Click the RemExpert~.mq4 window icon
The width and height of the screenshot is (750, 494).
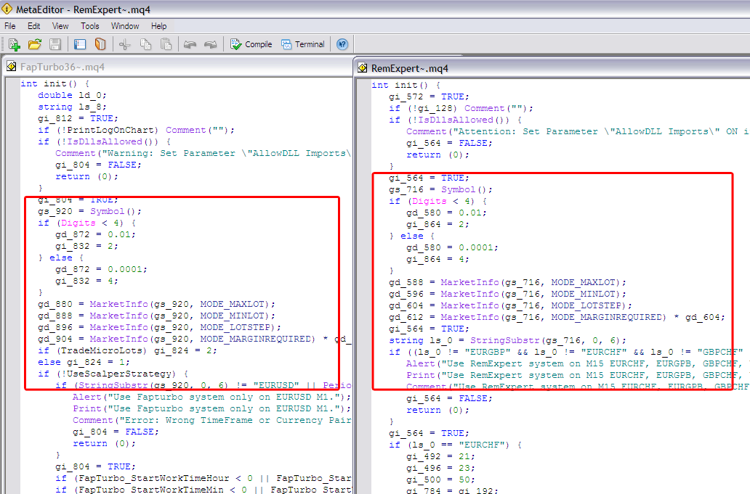click(x=363, y=68)
